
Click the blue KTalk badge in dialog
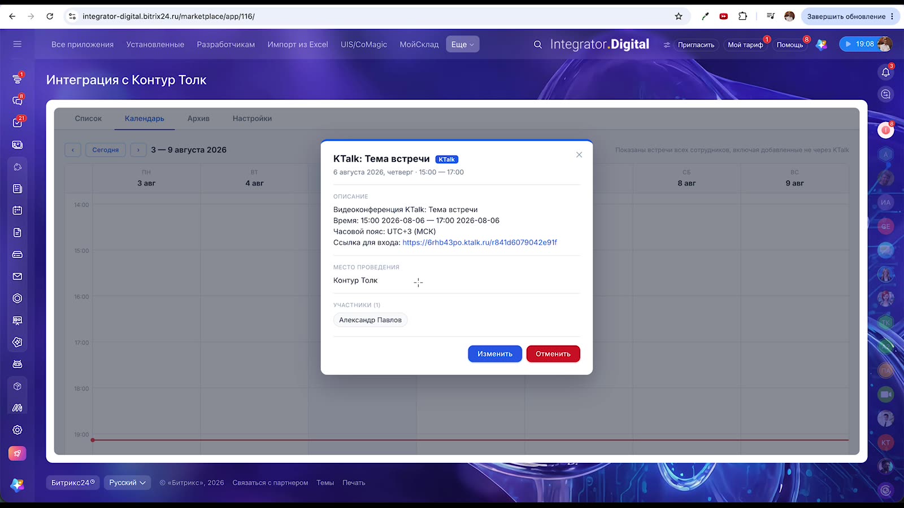coord(446,160)
